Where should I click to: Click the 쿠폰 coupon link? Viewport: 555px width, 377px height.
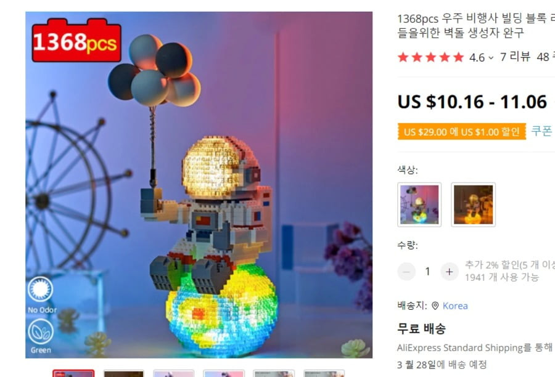click(x=541, y=131)
